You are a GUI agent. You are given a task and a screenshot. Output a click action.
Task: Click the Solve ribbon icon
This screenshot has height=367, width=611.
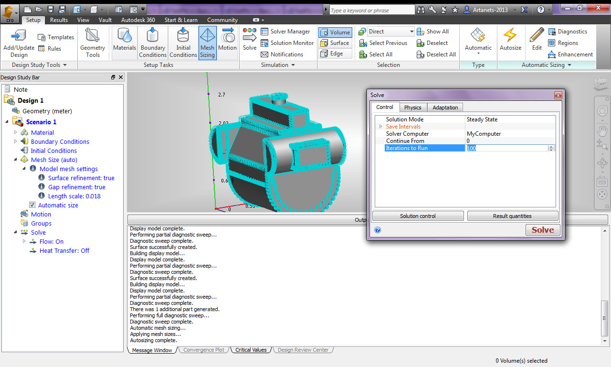[x=250, y=39]
